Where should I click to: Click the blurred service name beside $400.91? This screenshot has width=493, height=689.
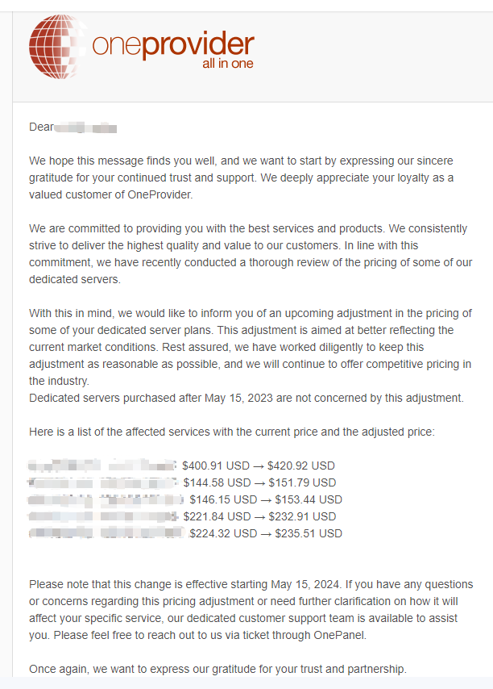coord(101,466)
